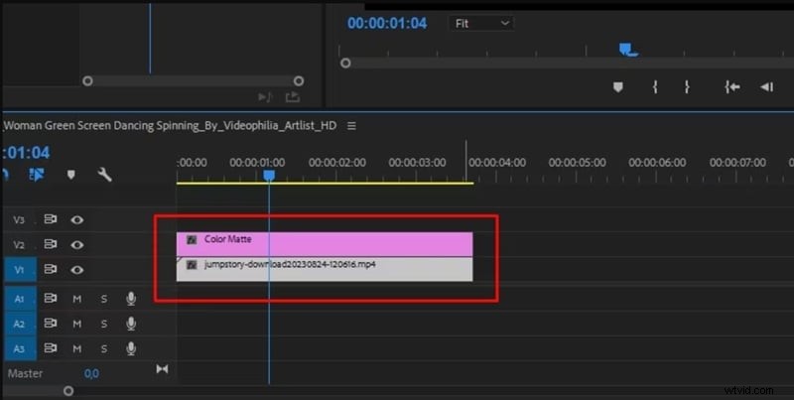This screenshot has height=400, width=794.
Task: Go to In point in program monitor
Action: [731, 87]
